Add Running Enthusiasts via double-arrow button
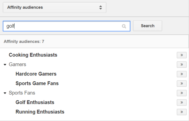Screen dimensions: 189x121 click(182, 112)
